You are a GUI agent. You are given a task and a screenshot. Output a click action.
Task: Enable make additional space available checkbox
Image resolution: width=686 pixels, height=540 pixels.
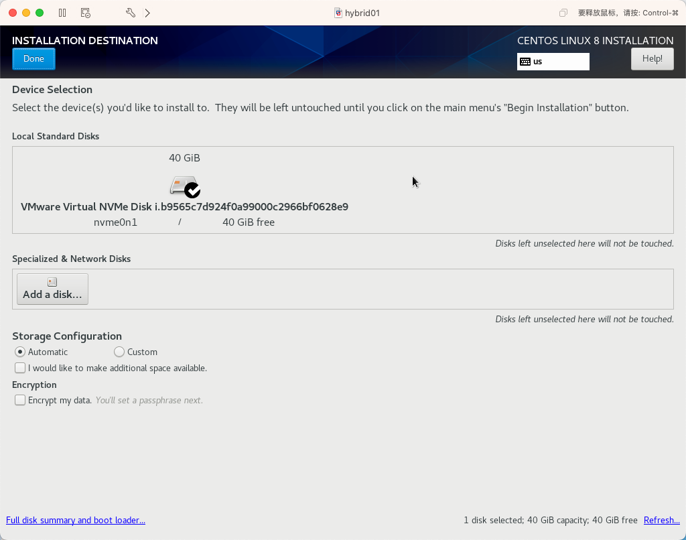click(19, 368)
